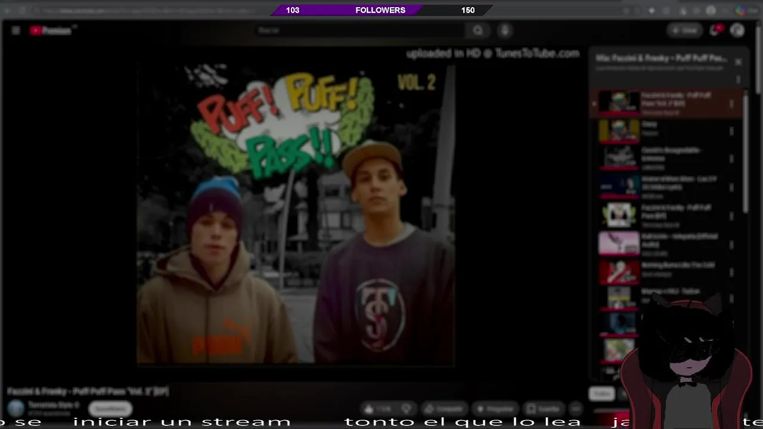Screen dimensions: 763x429
Task: Open options for second playlist item
Action: [731, 131]
